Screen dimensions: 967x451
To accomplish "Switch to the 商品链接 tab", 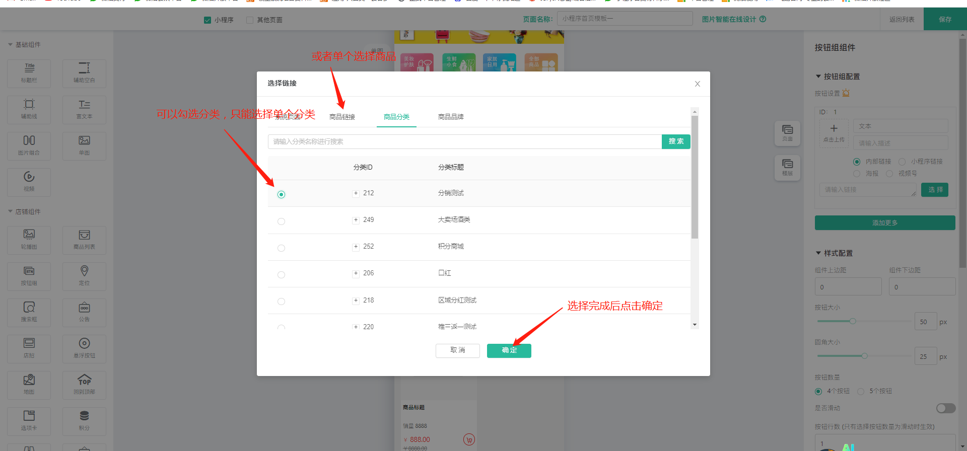I will [x=342, y=117].
